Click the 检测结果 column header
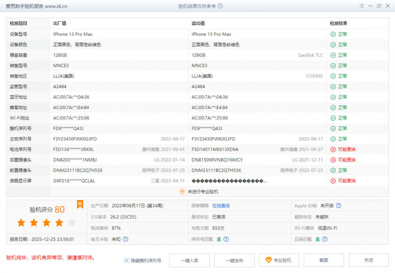395x273 pixels. 338,24
